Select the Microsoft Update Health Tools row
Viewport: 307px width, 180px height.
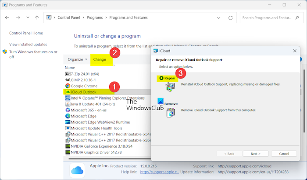tap(107, 128)
